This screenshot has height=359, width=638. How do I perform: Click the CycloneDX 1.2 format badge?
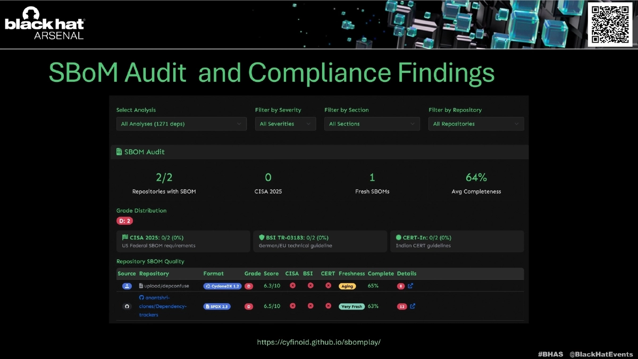(222, 286)
